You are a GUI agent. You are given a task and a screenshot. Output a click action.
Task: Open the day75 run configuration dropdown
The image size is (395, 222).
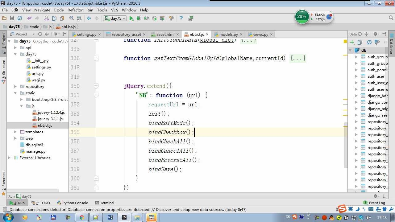115,18
